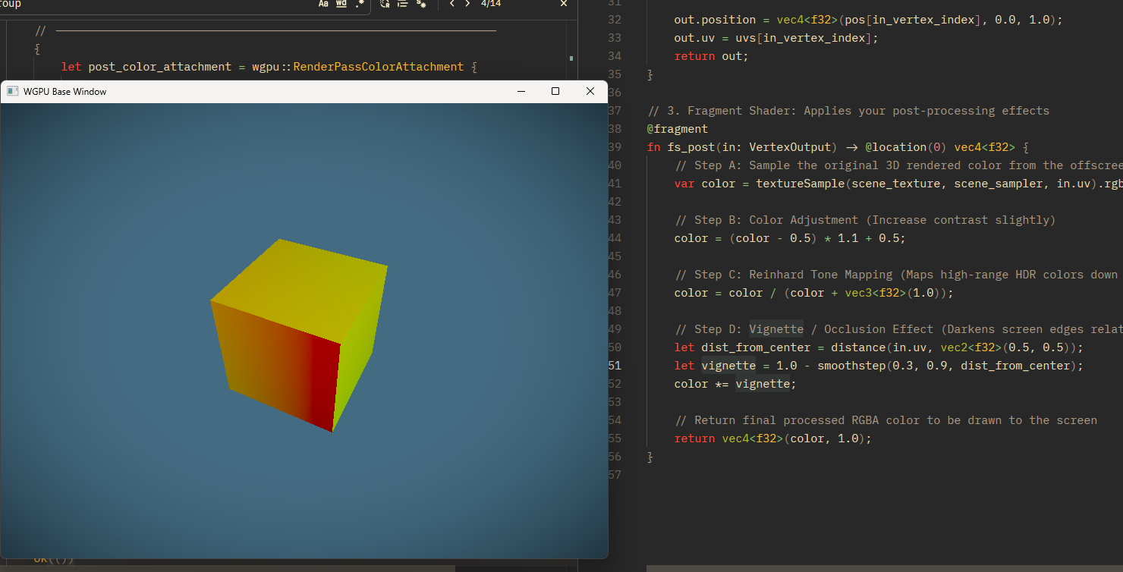Click line number 51 in the gutter

tap(615, 366)
